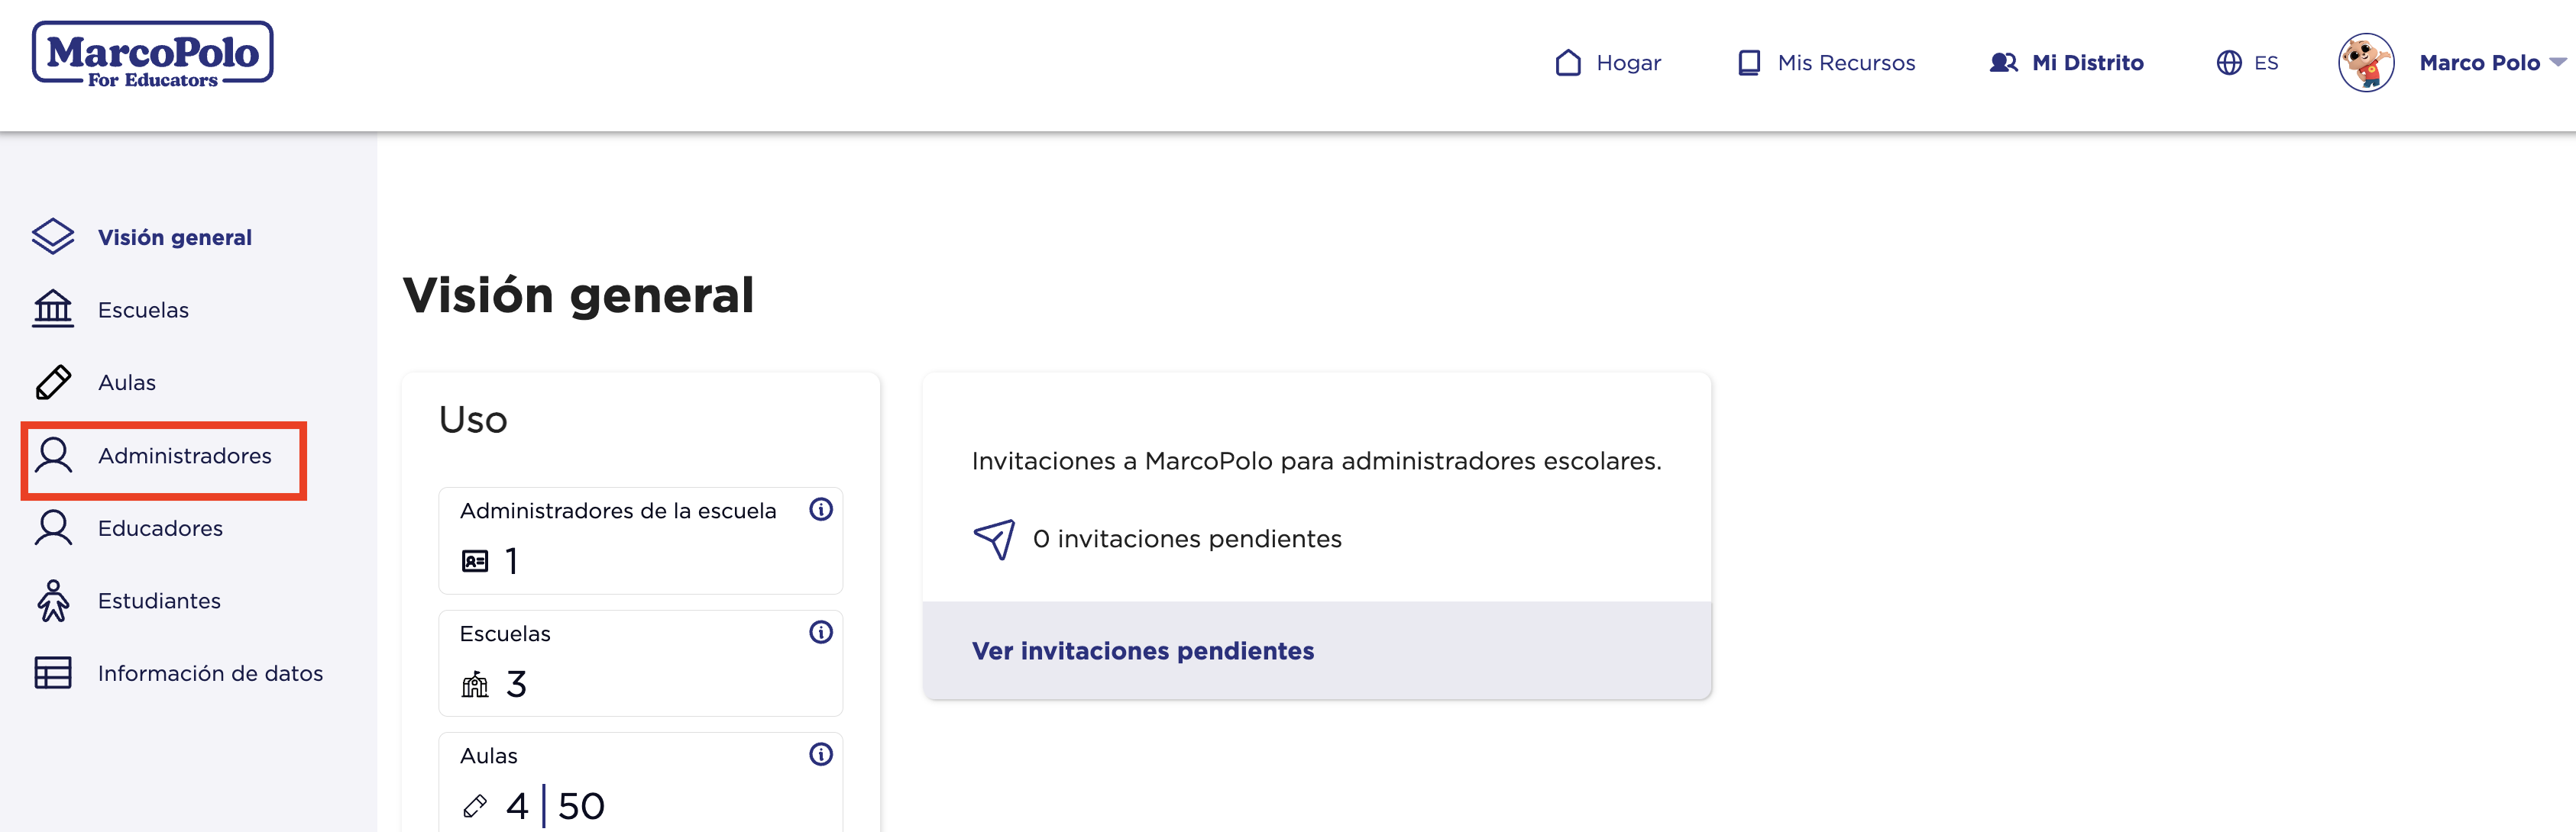Viewport: 2576px width, 832px height.
Task: Show info for Administradores de la escuela
Action: pyautogui.click(x=821, y=509)
